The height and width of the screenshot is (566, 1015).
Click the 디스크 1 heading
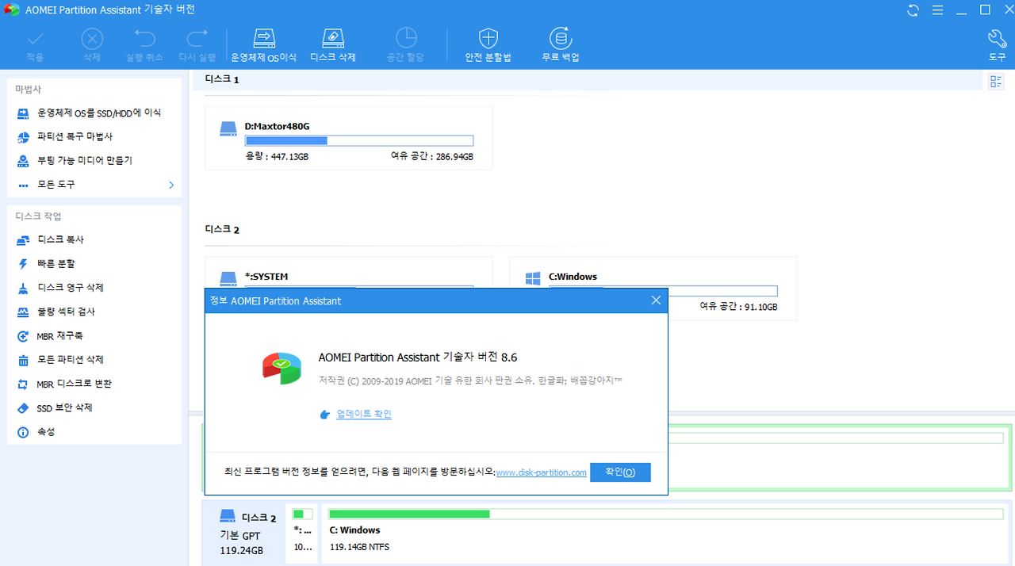tap(222, 79)
